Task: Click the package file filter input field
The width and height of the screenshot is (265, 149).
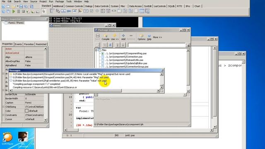Action: [x=157, y=45]
